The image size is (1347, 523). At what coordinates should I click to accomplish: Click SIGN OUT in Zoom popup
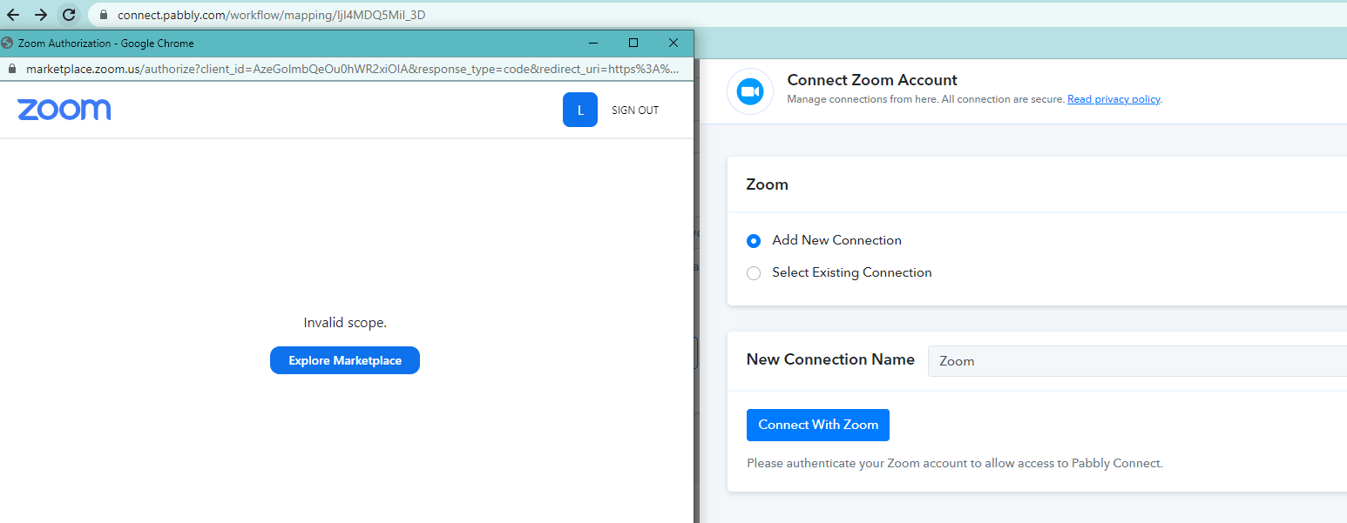pyautogui.click(x=635, y=111)
